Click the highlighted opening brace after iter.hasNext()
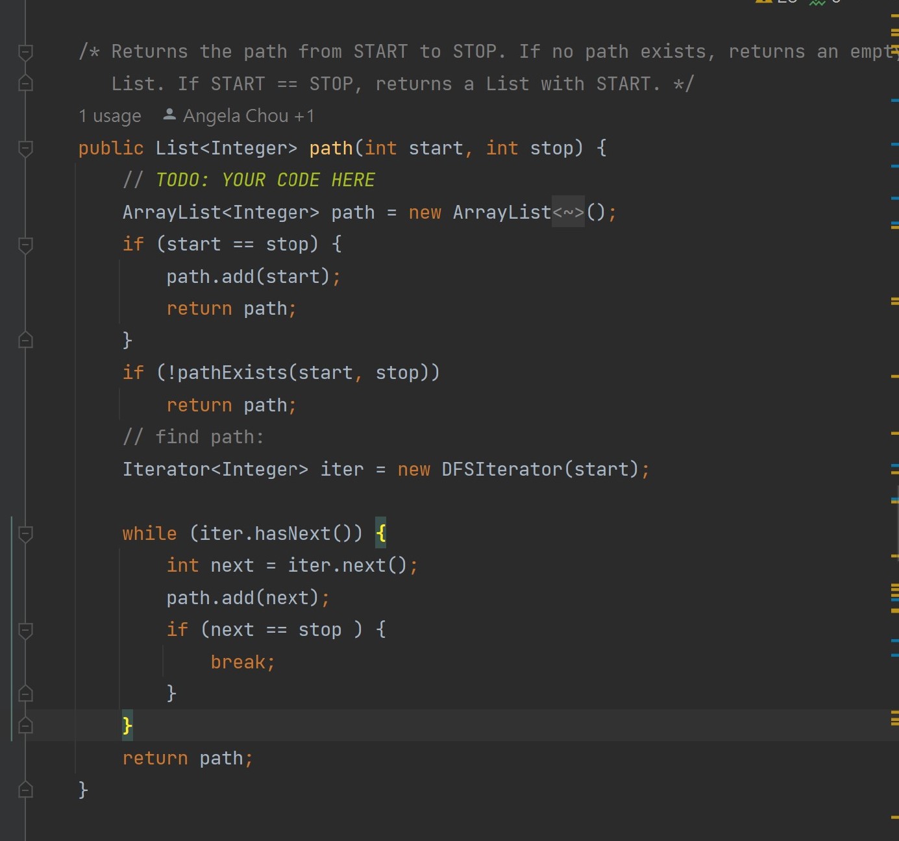 point(381,533)
